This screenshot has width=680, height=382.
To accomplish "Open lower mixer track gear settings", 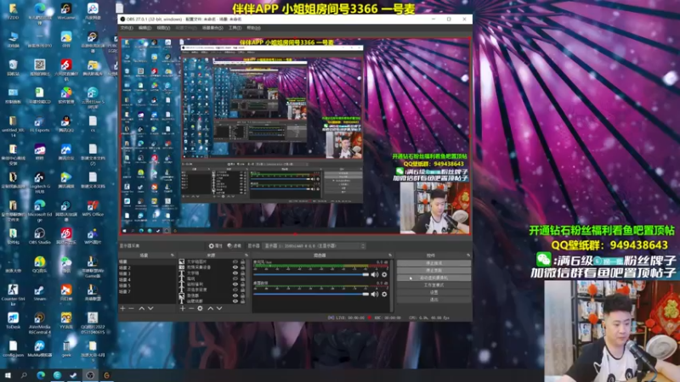I will coord(384,295).
